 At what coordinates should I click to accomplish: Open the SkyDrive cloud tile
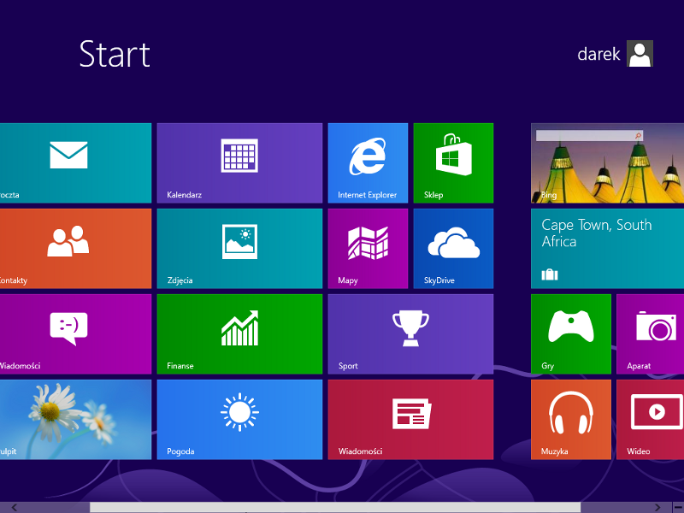coord(453,248)
